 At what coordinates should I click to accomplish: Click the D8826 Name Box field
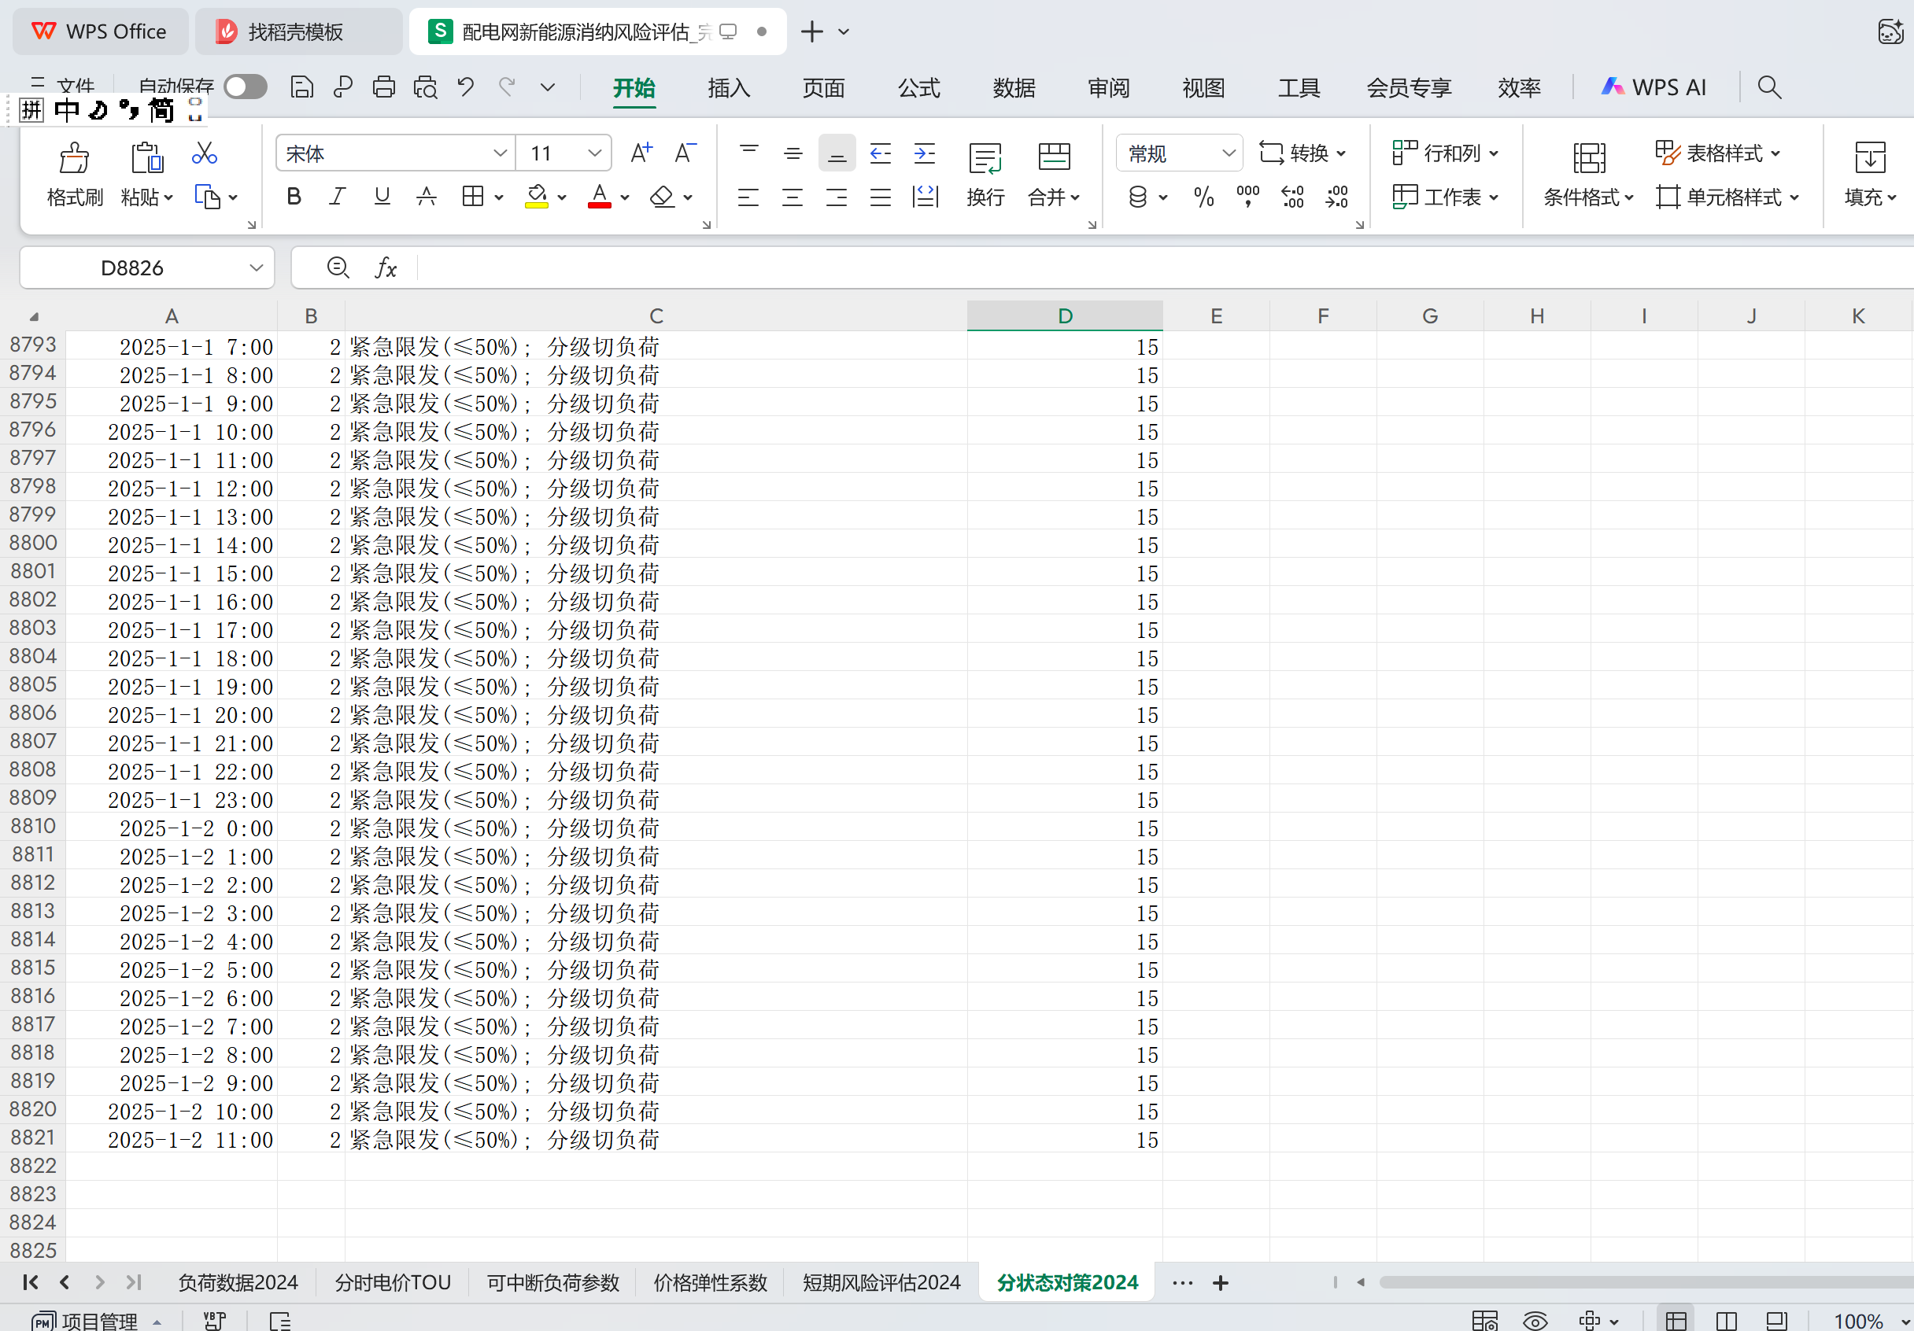pos(131,267)
